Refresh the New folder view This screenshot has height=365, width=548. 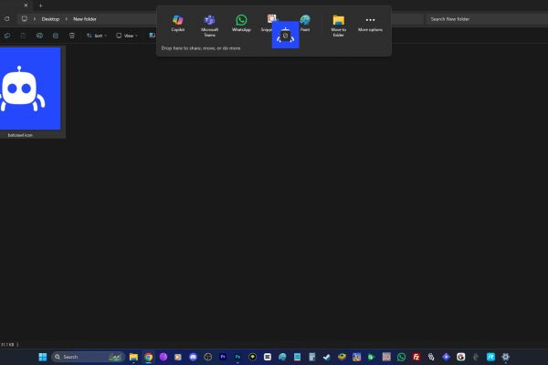tap(7, 19)
